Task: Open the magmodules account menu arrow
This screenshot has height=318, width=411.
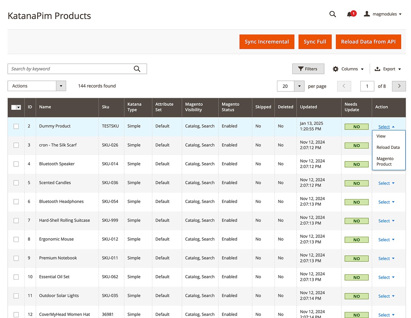Action: coord(400,14)
